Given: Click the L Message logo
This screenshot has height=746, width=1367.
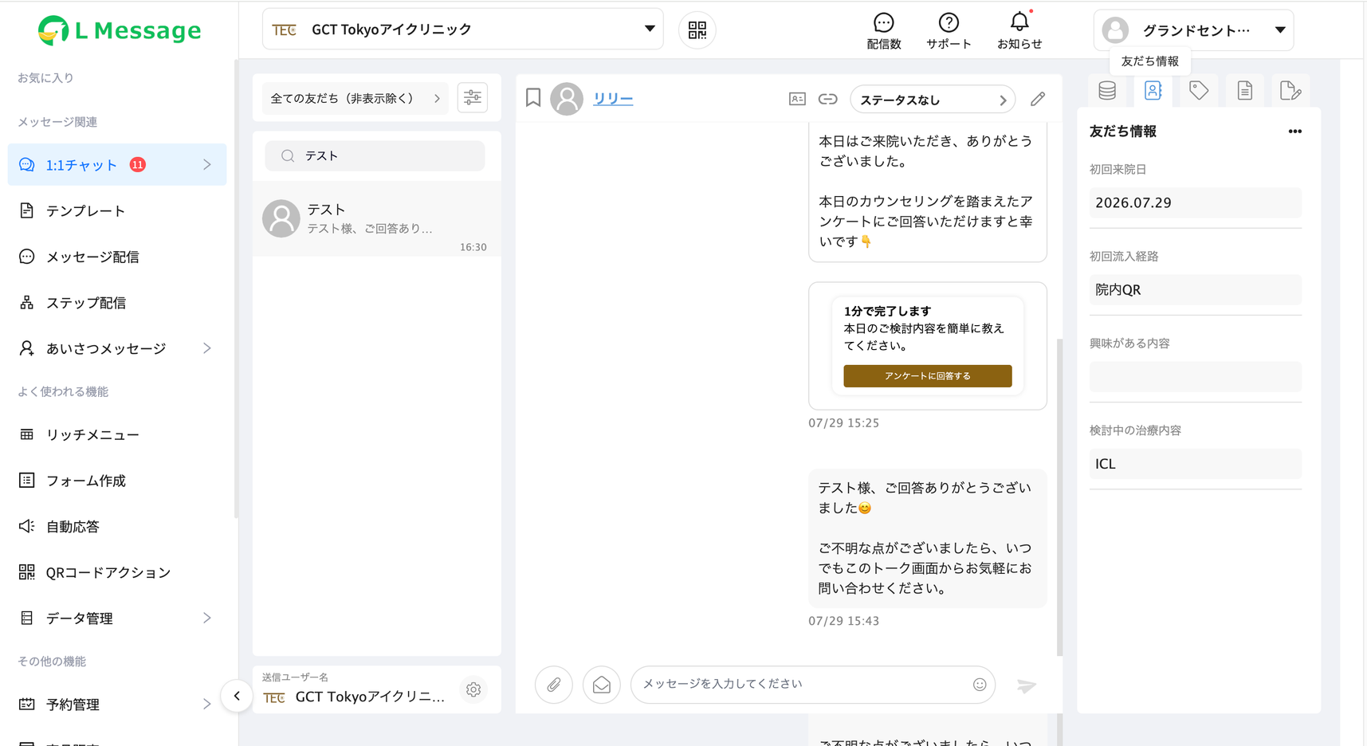Looking at the screenshot, I should (120, 30).
